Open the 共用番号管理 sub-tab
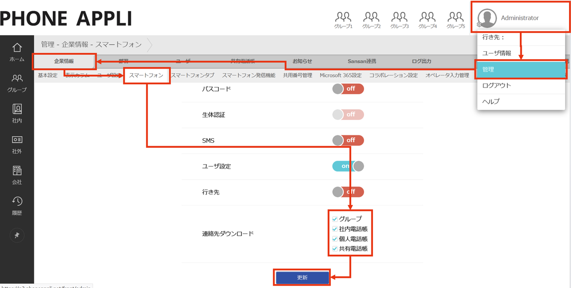Image resolution: width=571 pixels, height=288 pixels. pos(297,76)
